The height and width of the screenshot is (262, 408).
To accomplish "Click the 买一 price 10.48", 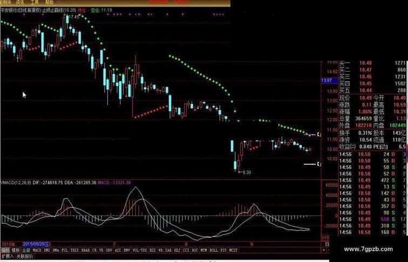I will (x=365, y=63).
